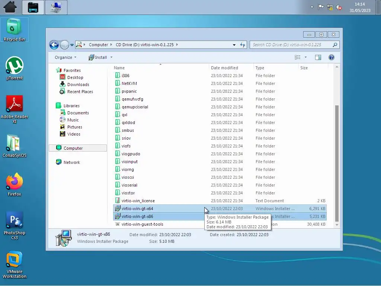Viewport: 381px width, 286px height.
Task: Open the More view options dropdown arrow
Action: [306, 57]
